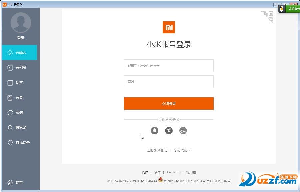Switch language to English
The image size is (300, 192).
pyautogui.click(x=172, y=172)
